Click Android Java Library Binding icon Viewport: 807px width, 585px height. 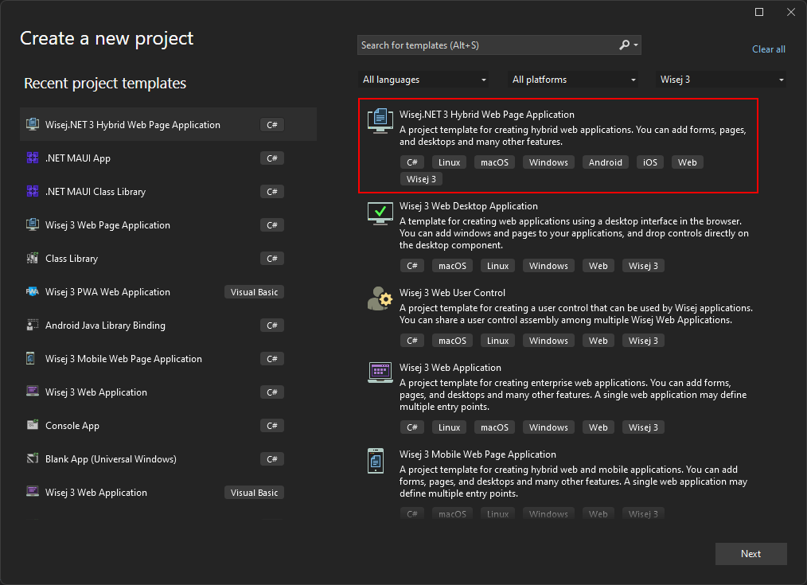click(x=33, y=326)
